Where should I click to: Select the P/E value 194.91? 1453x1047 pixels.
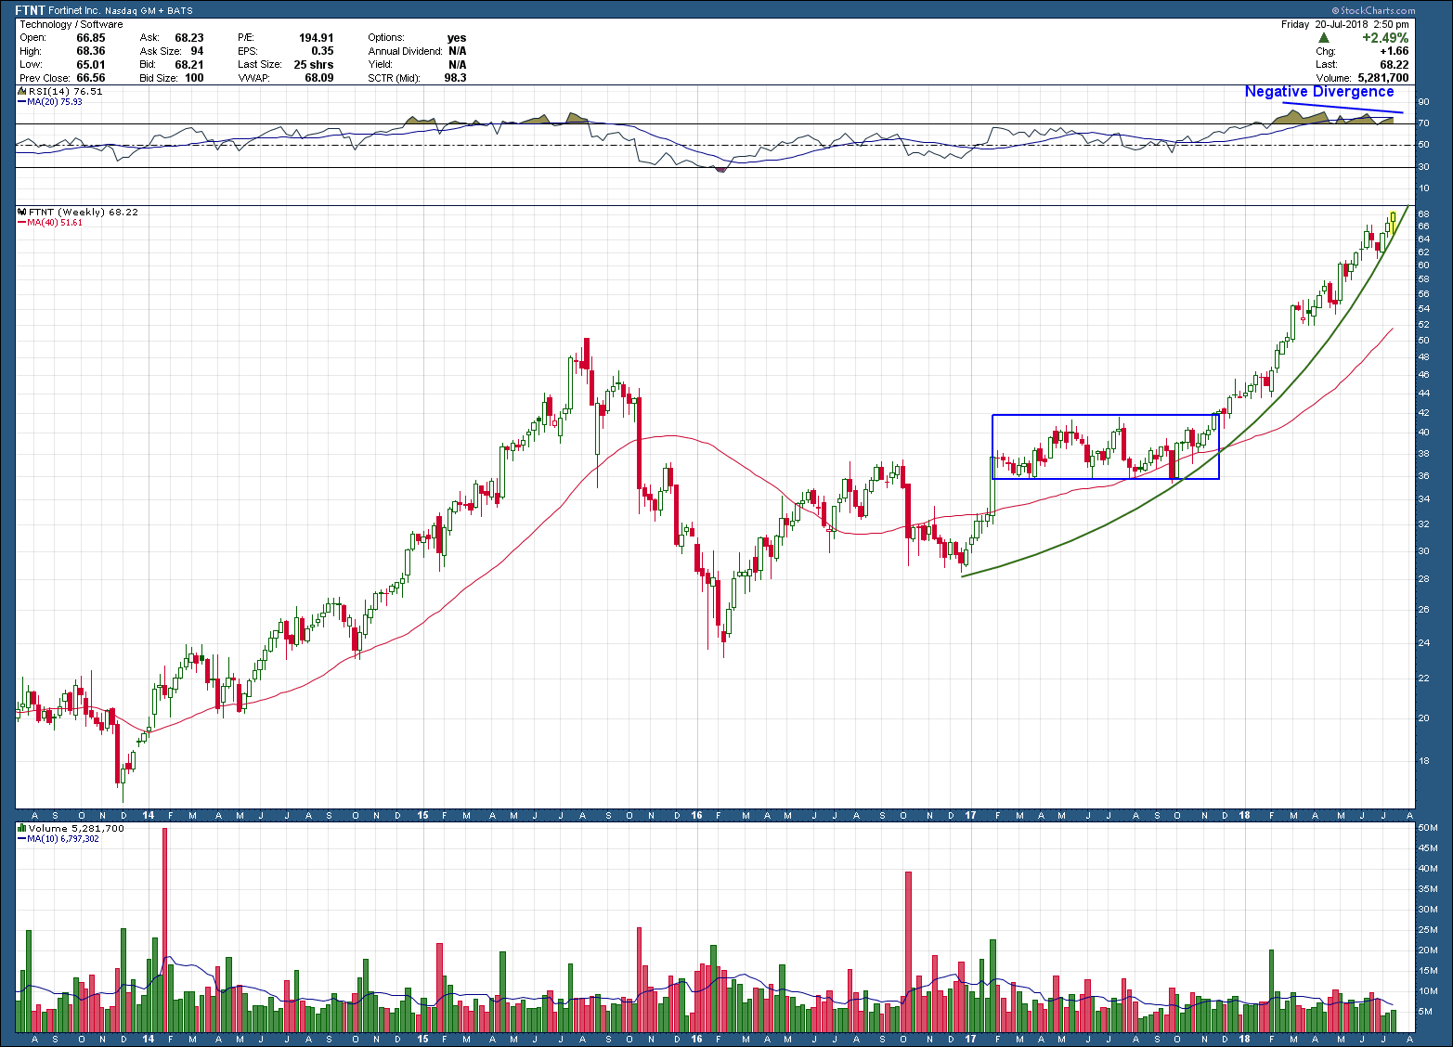click(317, 38)
